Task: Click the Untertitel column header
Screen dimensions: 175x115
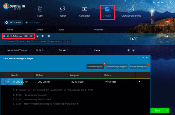Action: point(98,30)
